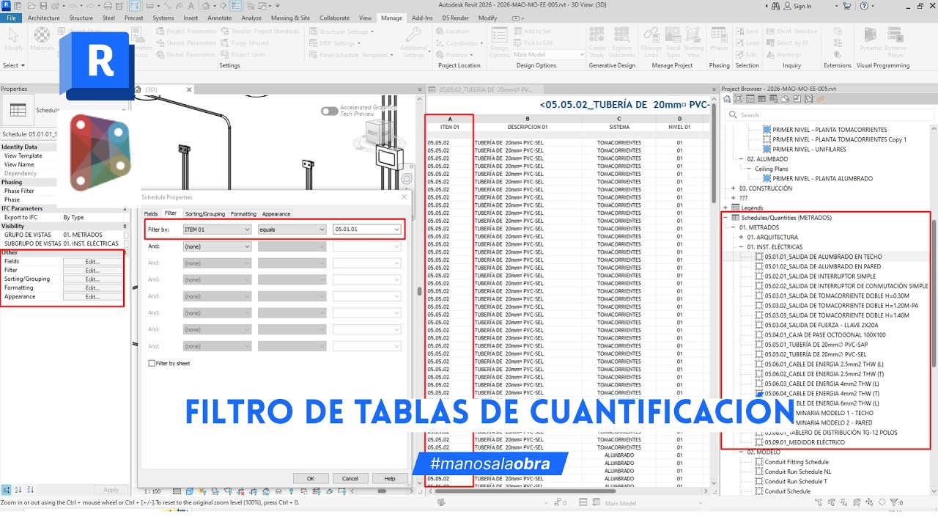
Task: Open Create Study in Generative Design
Action: point(597,43)
